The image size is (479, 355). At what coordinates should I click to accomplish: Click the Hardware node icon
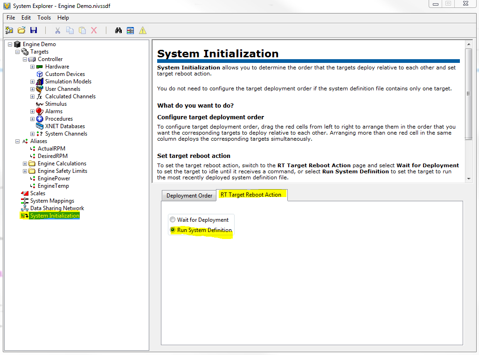point(39,67)
